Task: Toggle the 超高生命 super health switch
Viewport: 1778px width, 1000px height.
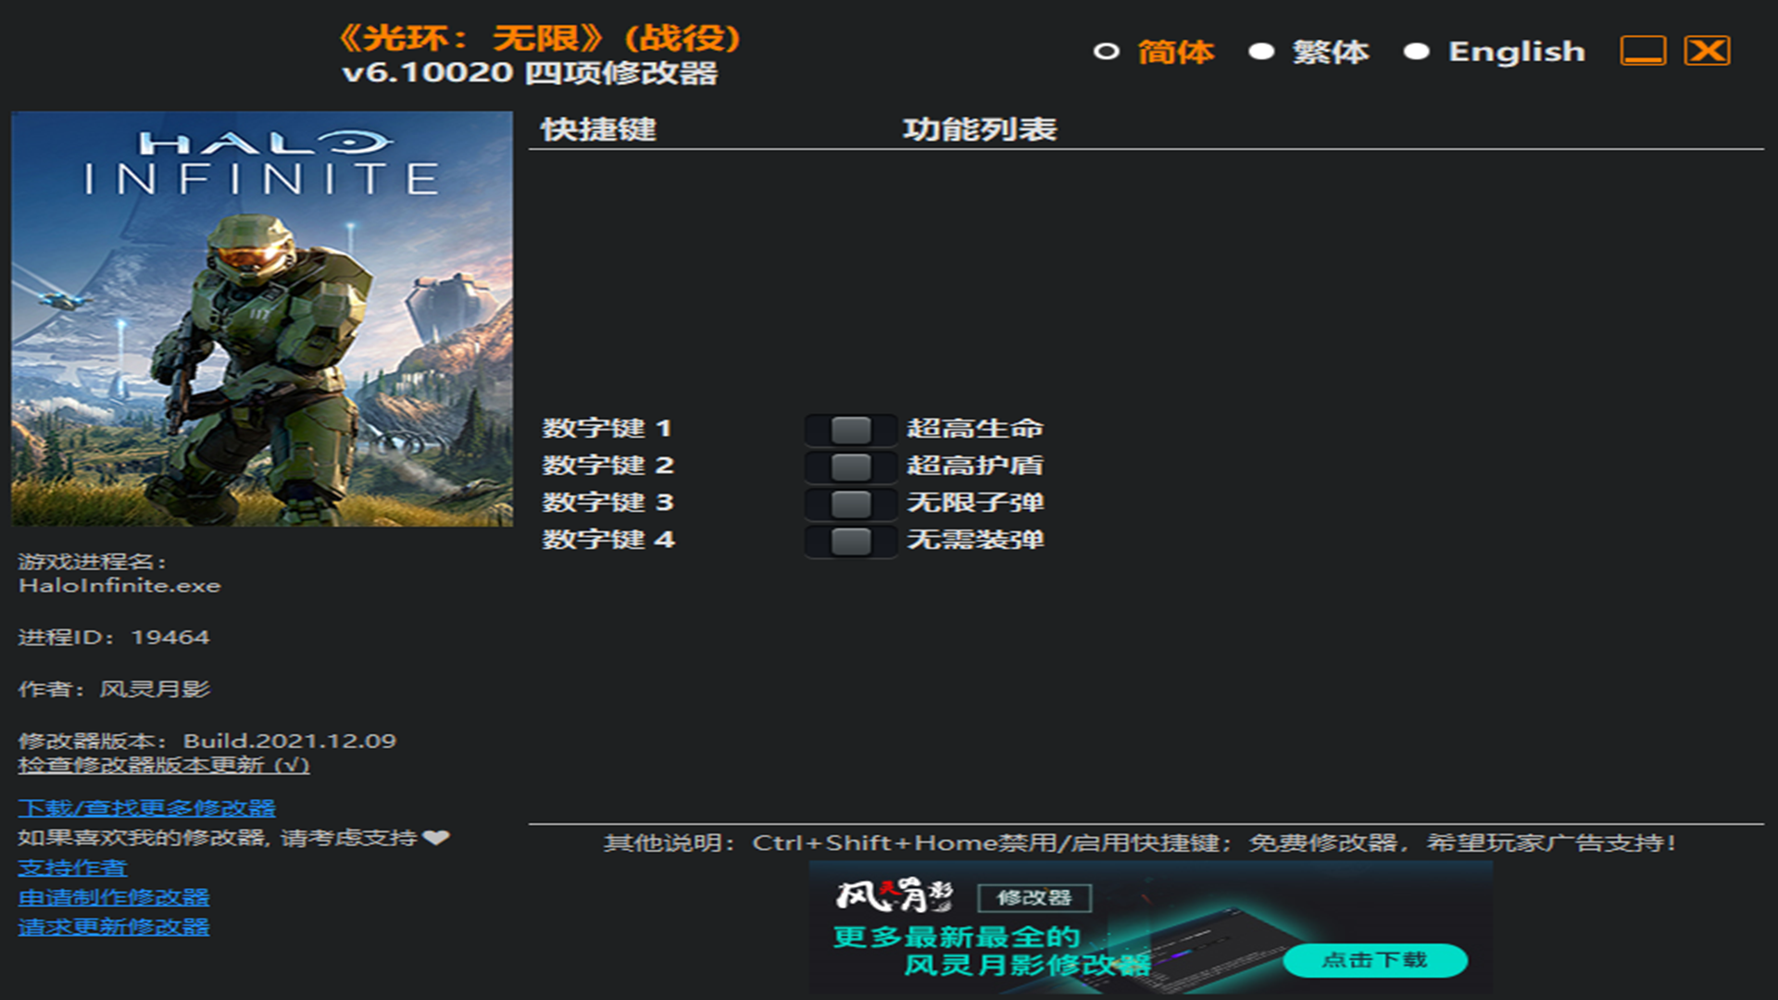Action: point(850,430)
